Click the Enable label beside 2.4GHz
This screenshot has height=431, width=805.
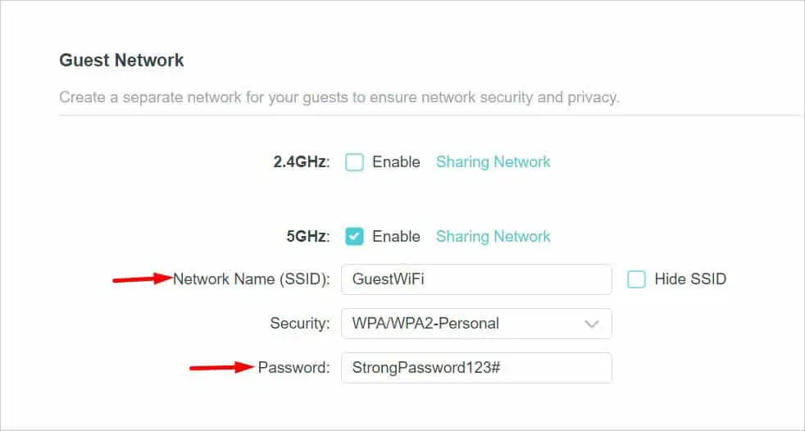396,162
